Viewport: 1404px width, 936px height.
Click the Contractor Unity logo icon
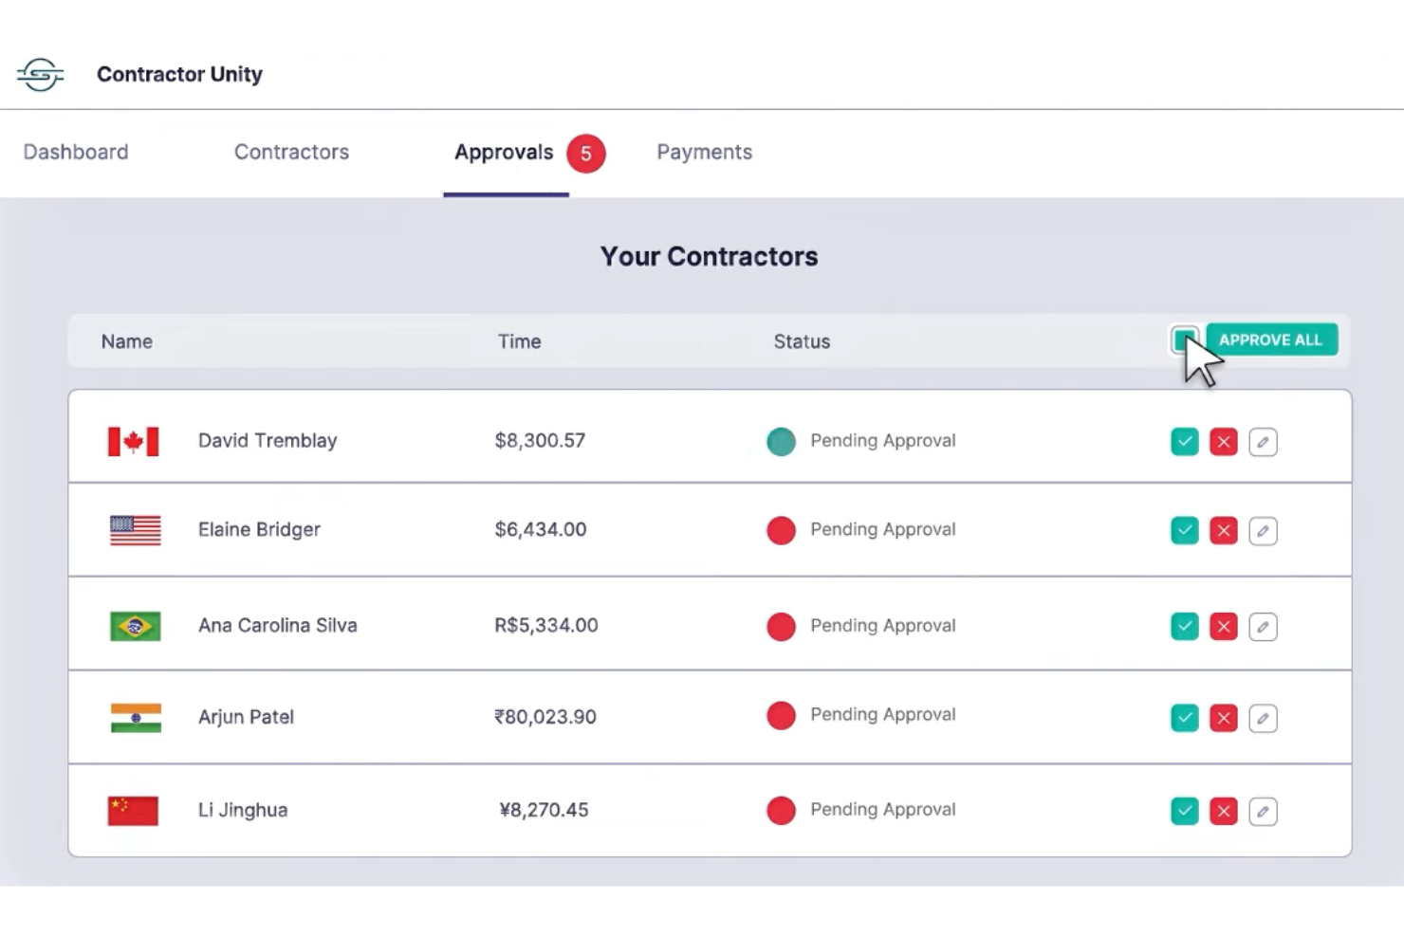coord(40,74)
